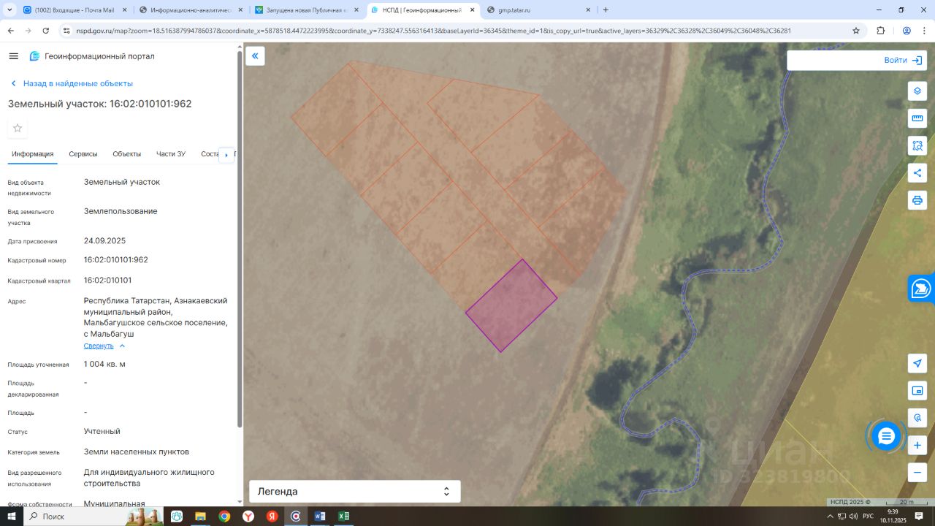Select the Землепользование value
This screenshot has height=526, width=935.
(121, 212)
